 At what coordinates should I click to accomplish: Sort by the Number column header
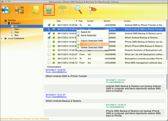[x=107, y=21]
